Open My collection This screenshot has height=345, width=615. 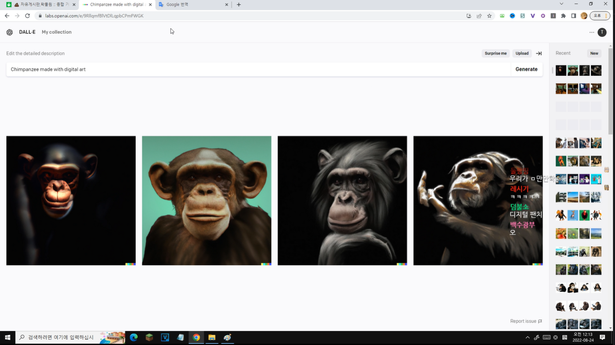click(57, 32)
